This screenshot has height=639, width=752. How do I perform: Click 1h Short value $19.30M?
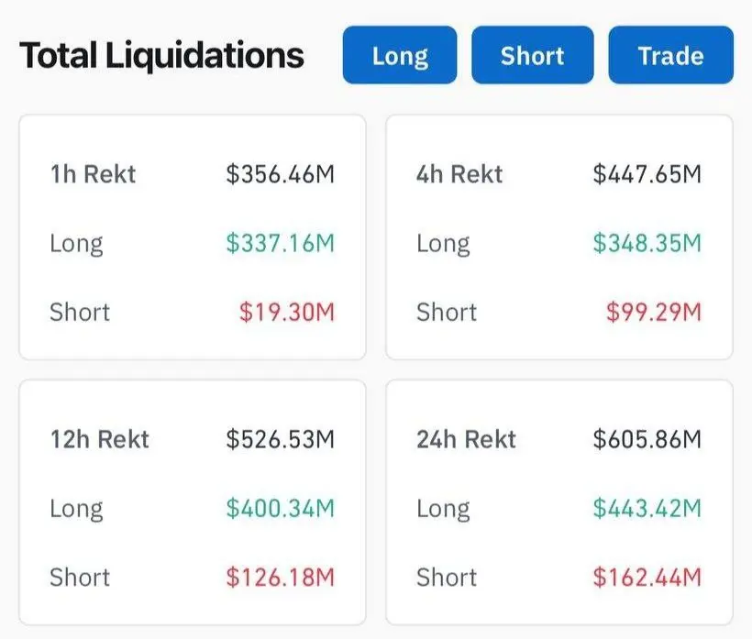[x=287, y=312]
